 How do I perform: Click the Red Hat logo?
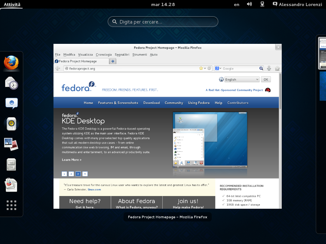click(268, 90)
